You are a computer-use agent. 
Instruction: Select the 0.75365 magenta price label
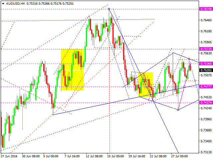tap(206, 64)
